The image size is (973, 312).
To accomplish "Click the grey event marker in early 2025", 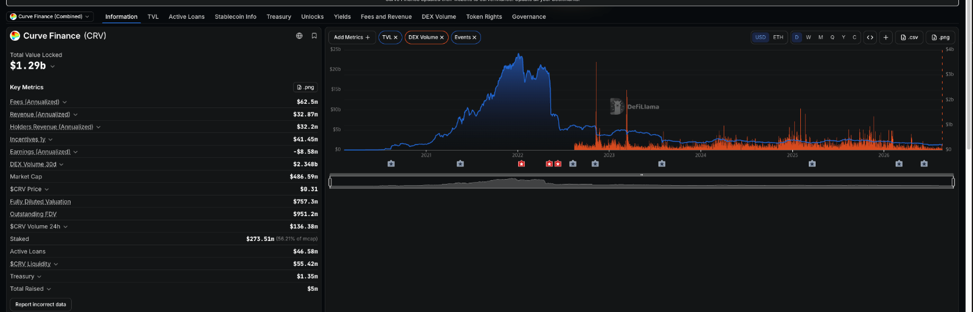I will coord(812,164).
